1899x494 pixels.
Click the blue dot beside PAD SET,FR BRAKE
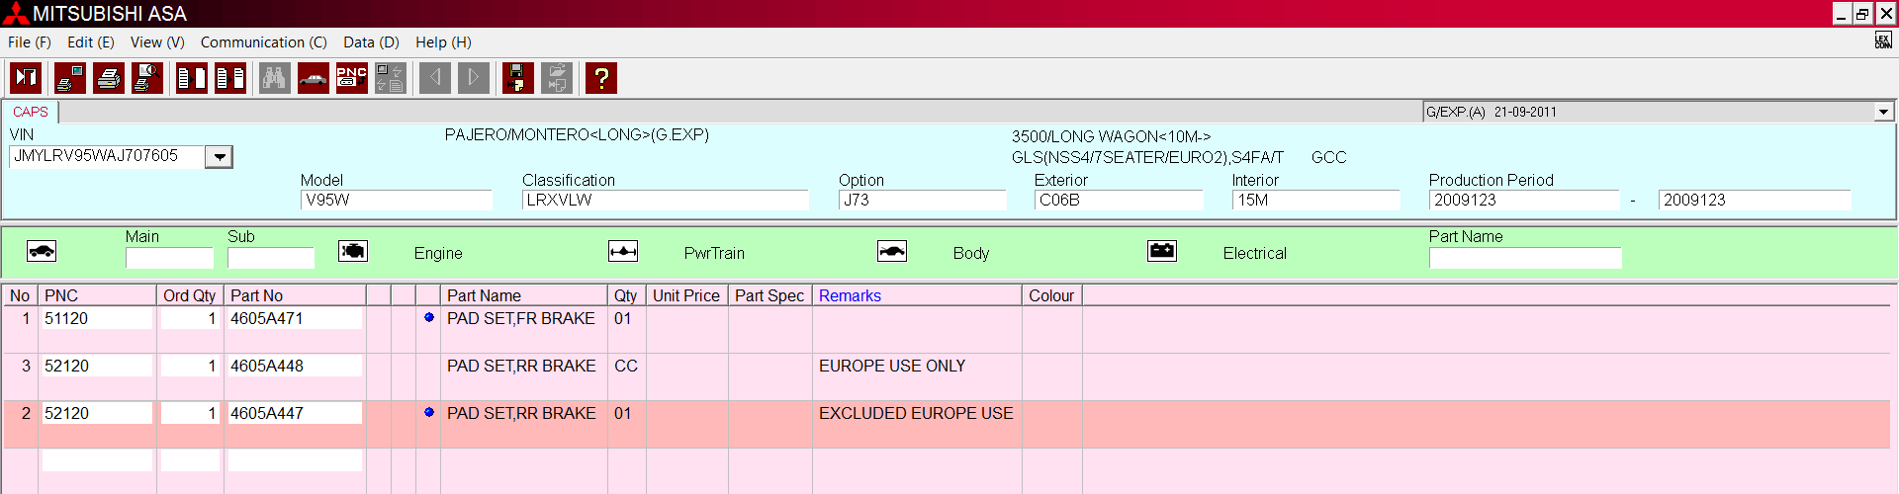click(x=429, y=318)
